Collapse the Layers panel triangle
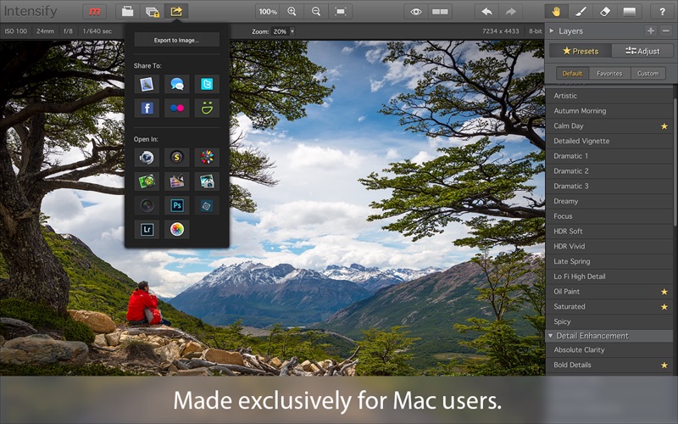This screenshot has height=424, width=678. [552, 31]
